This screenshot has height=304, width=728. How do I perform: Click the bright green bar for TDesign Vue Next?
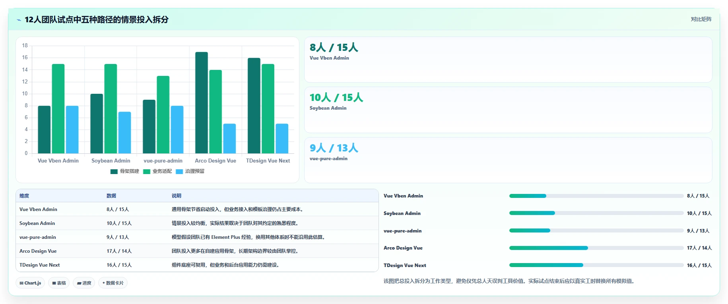268,108
